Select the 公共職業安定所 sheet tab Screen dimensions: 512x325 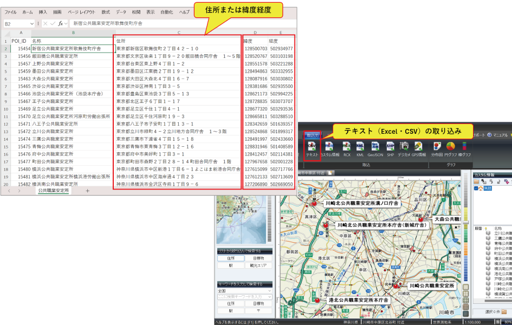[53, 191]
